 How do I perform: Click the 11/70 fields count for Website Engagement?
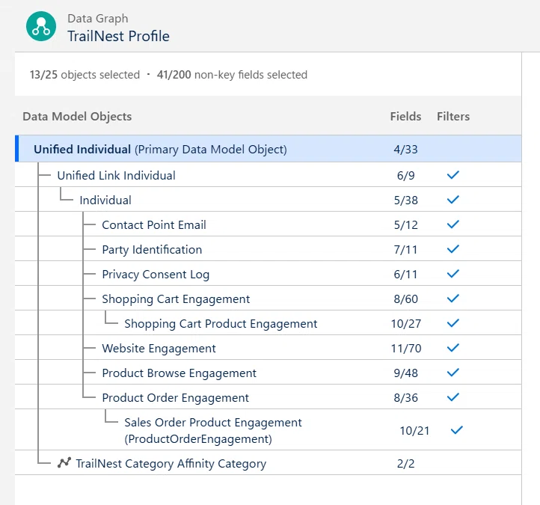click(406, 349)
